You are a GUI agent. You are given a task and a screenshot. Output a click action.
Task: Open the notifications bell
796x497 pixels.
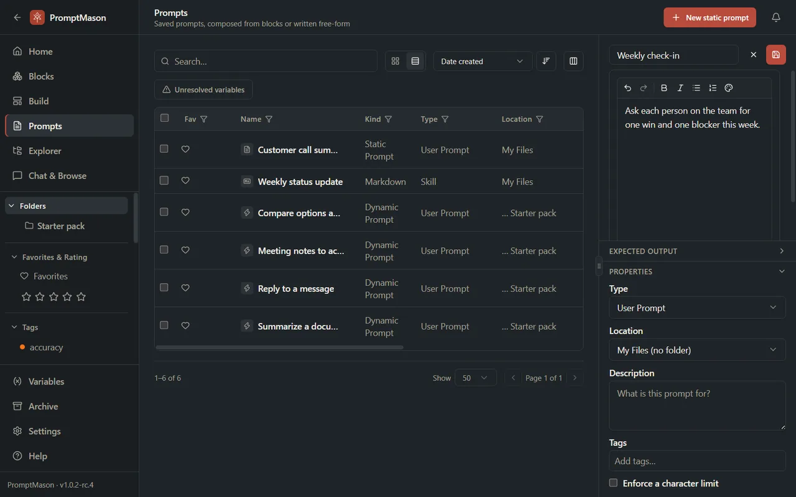click(776, 17)
